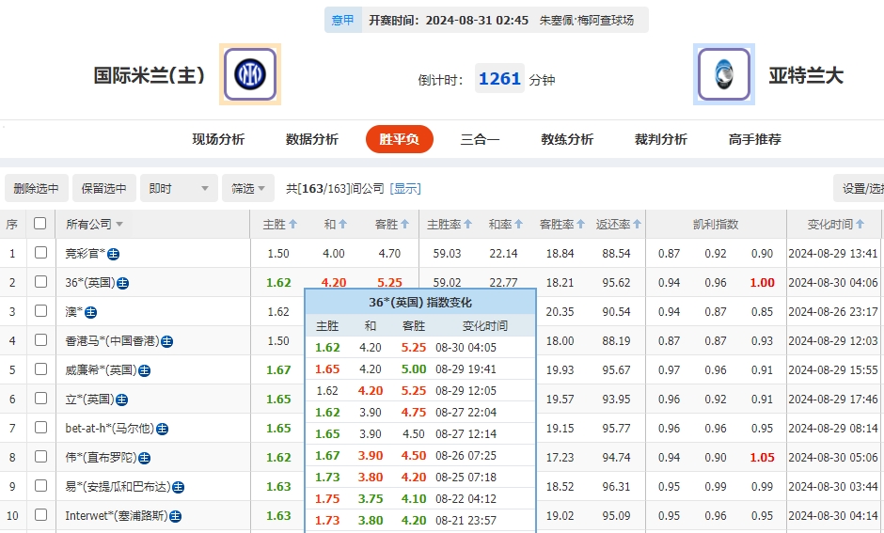Click the 设置/选择 button on the right
Viewport: 884px width, 533px height.
tap(860, 189)
